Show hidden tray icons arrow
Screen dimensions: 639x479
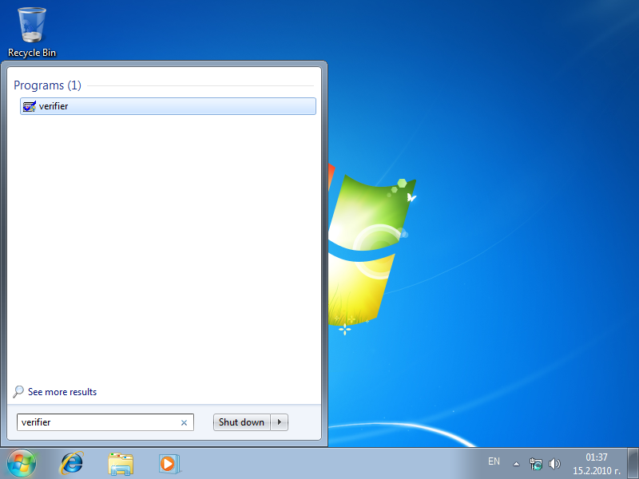tap(516, 464)
